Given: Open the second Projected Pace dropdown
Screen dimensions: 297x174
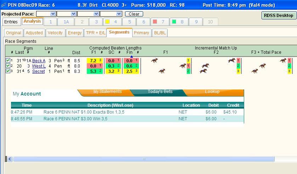Looking at the screenshot, I should click(73, 14).
